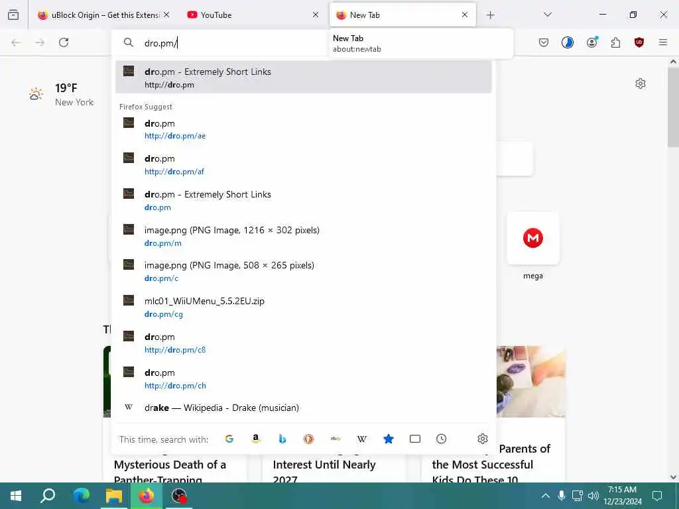Open search settings gear in the dropdown
The height and width of the screenshot is (509, 679).
click(483, 439)
